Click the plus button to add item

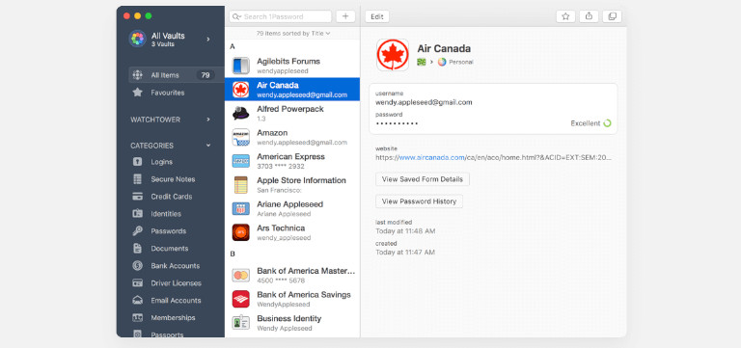pos(345,16)
